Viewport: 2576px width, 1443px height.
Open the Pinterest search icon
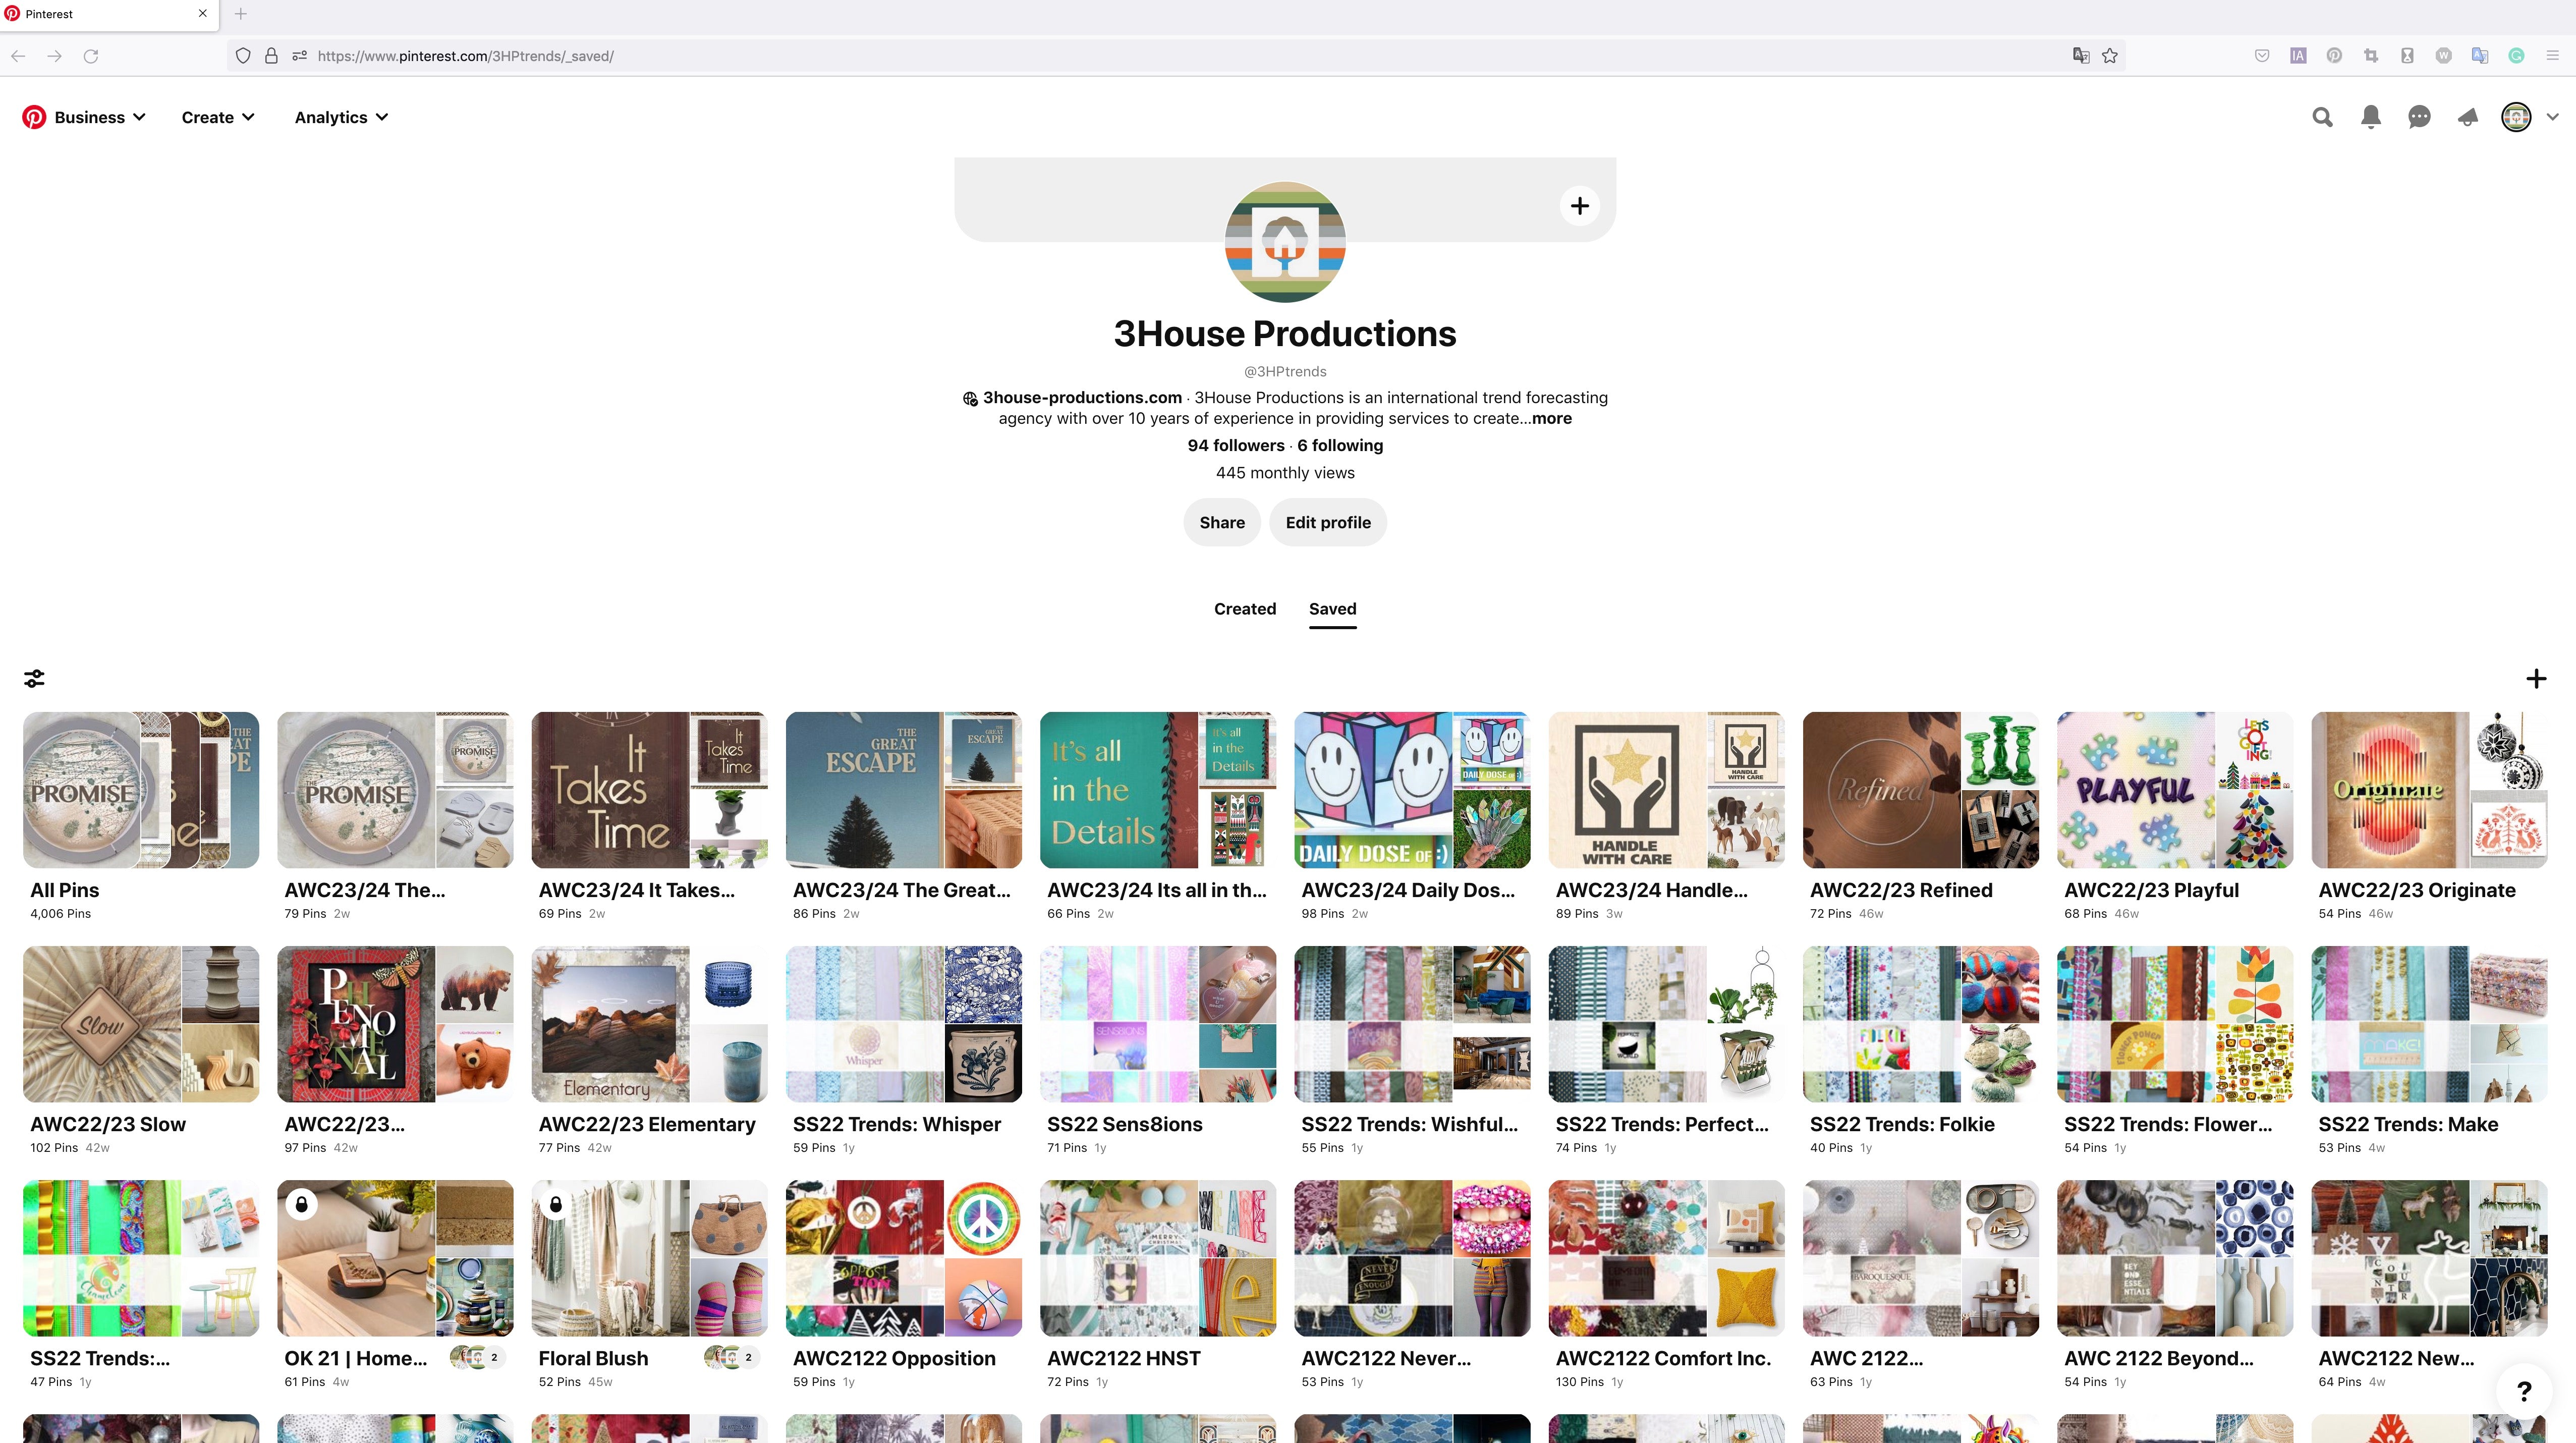[2322, 117]
